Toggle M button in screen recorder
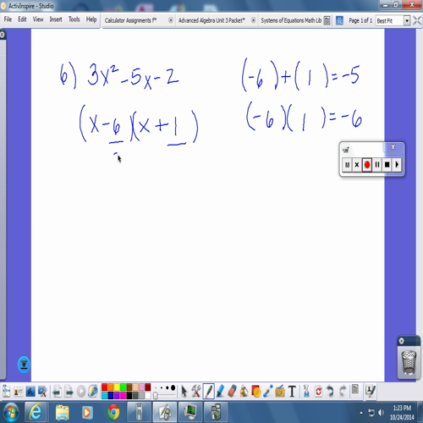Screen dimensions: 423x423 coord(347,164)
